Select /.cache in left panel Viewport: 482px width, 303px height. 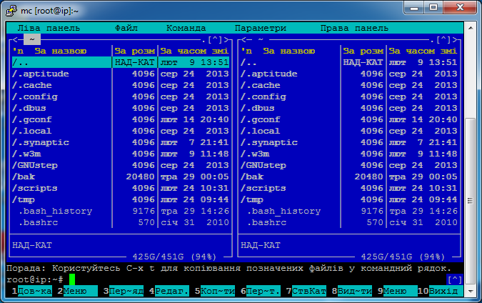tap(121, 85)
